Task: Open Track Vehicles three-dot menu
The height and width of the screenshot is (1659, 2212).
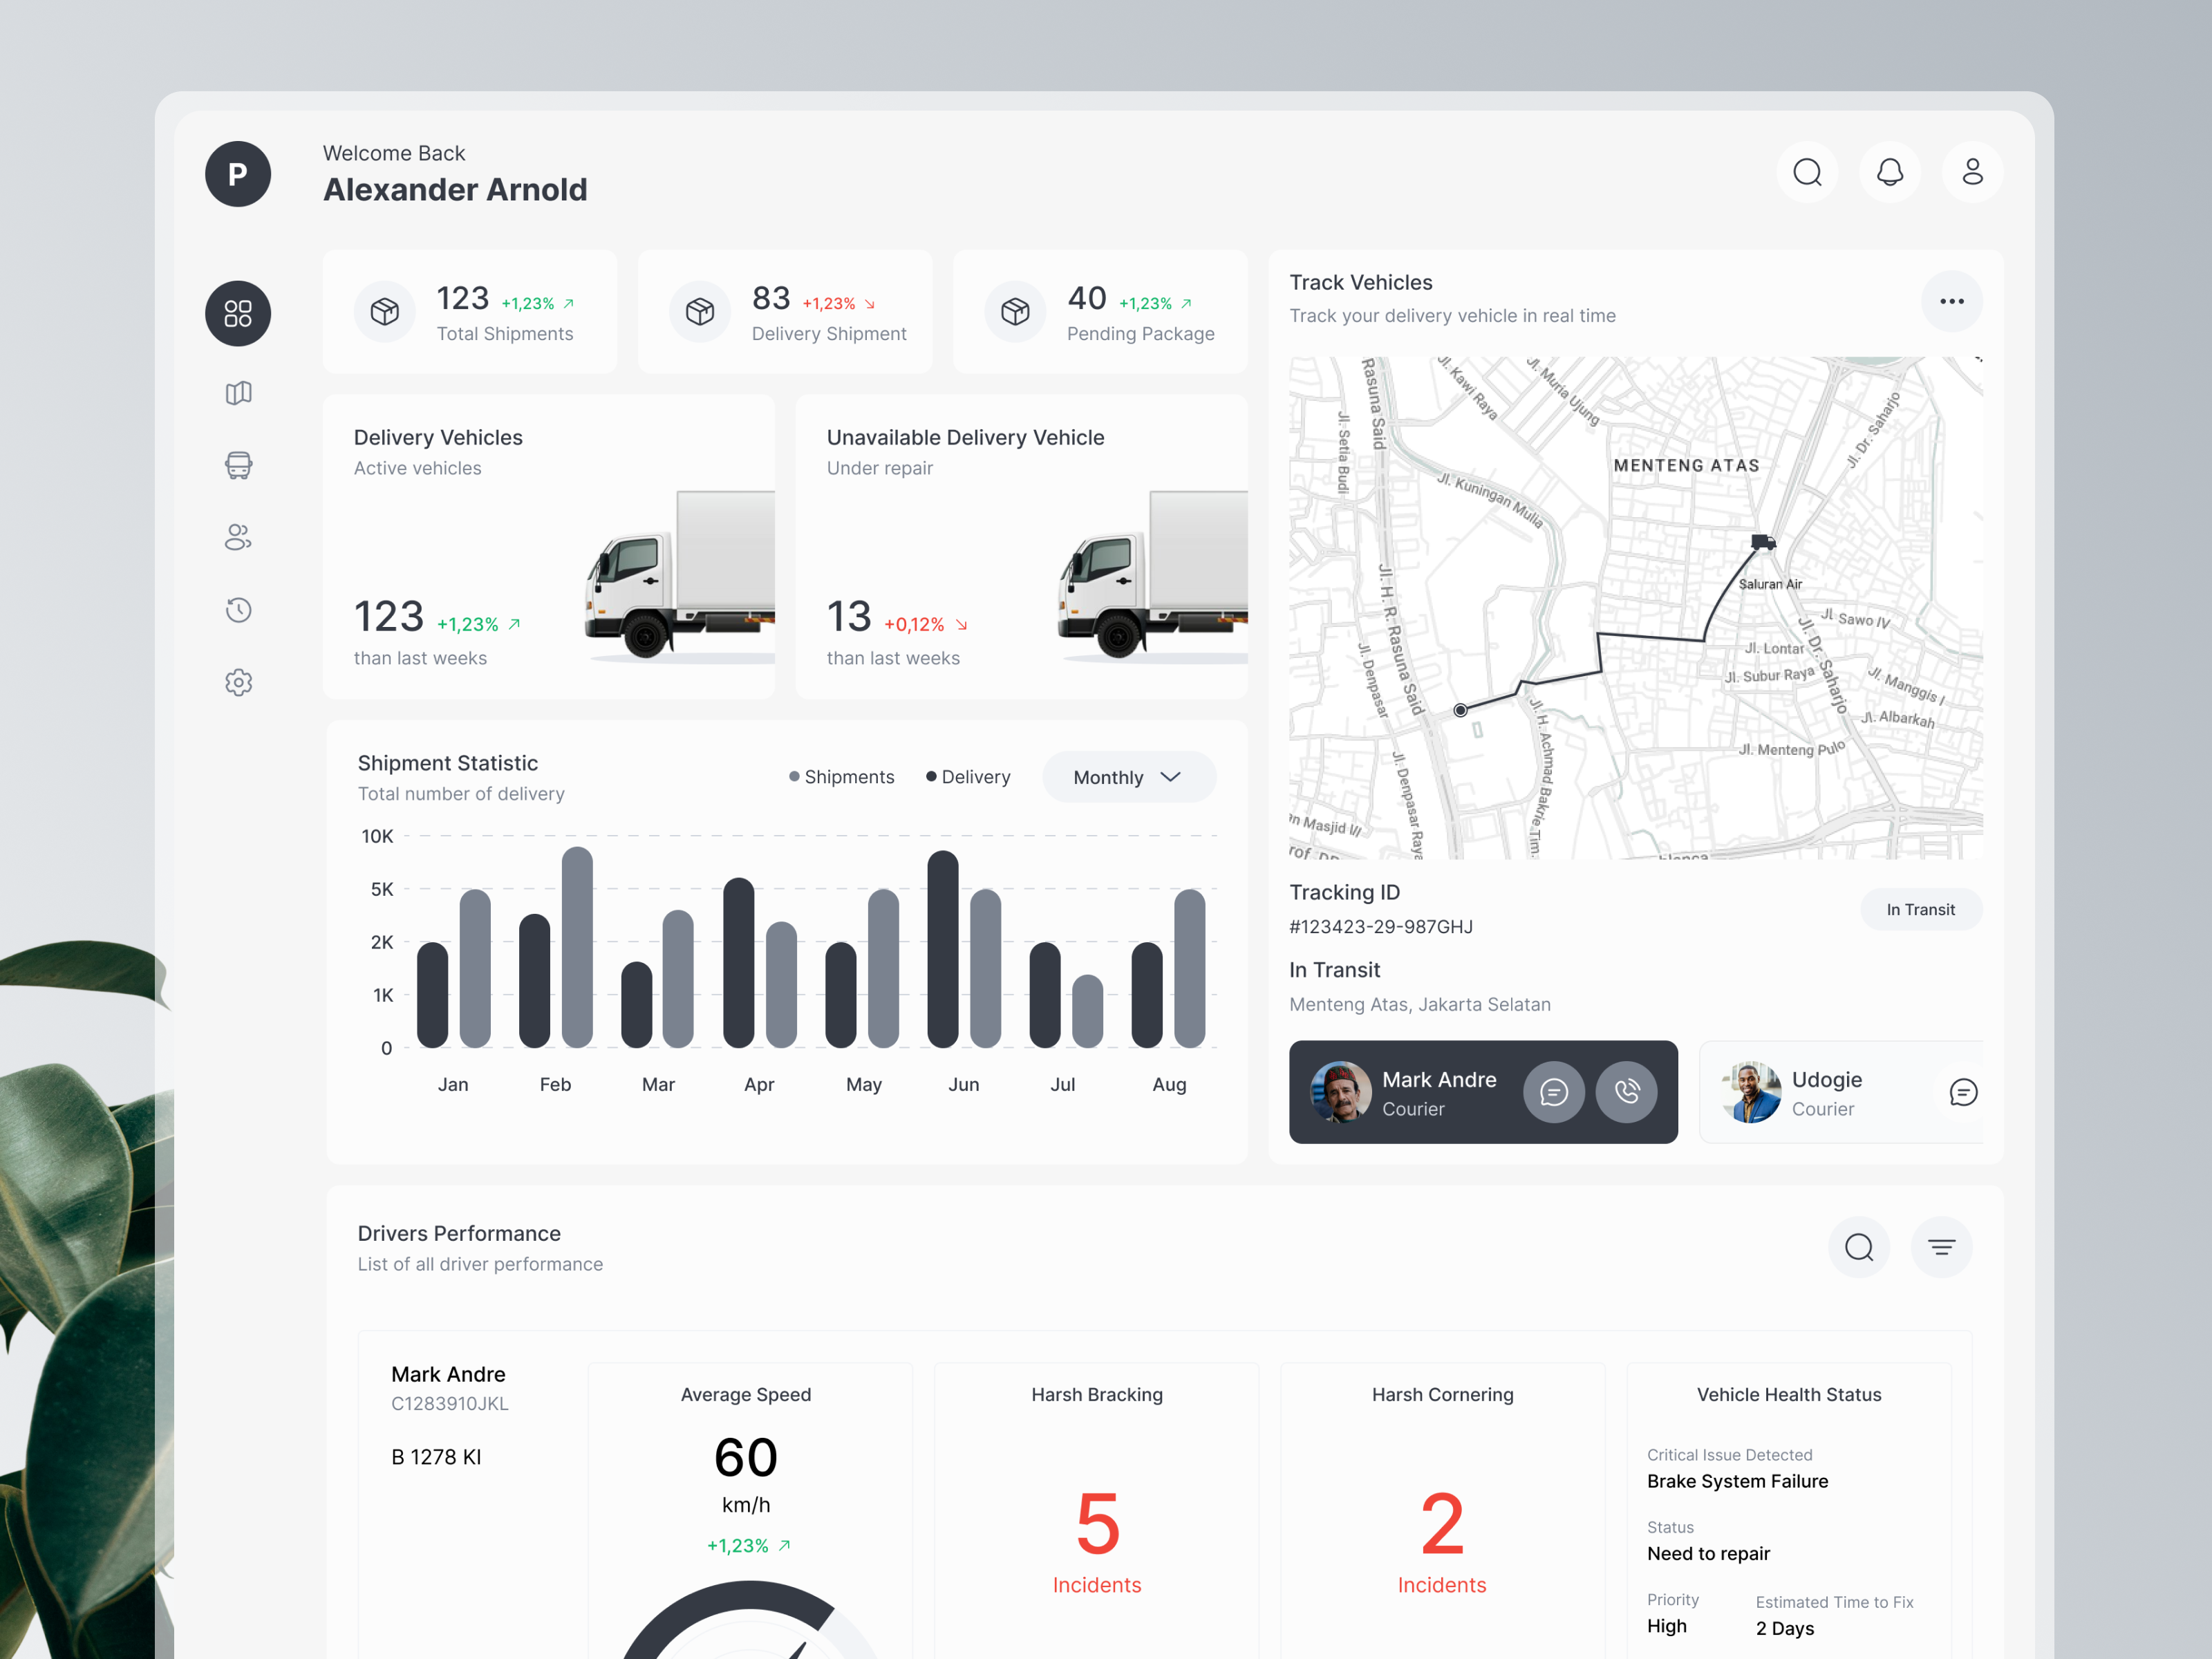Action: click(1951, 301)
